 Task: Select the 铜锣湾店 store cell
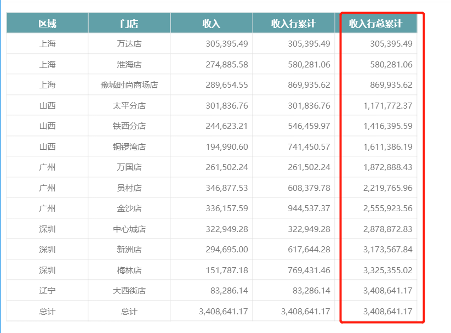(129, 146)
